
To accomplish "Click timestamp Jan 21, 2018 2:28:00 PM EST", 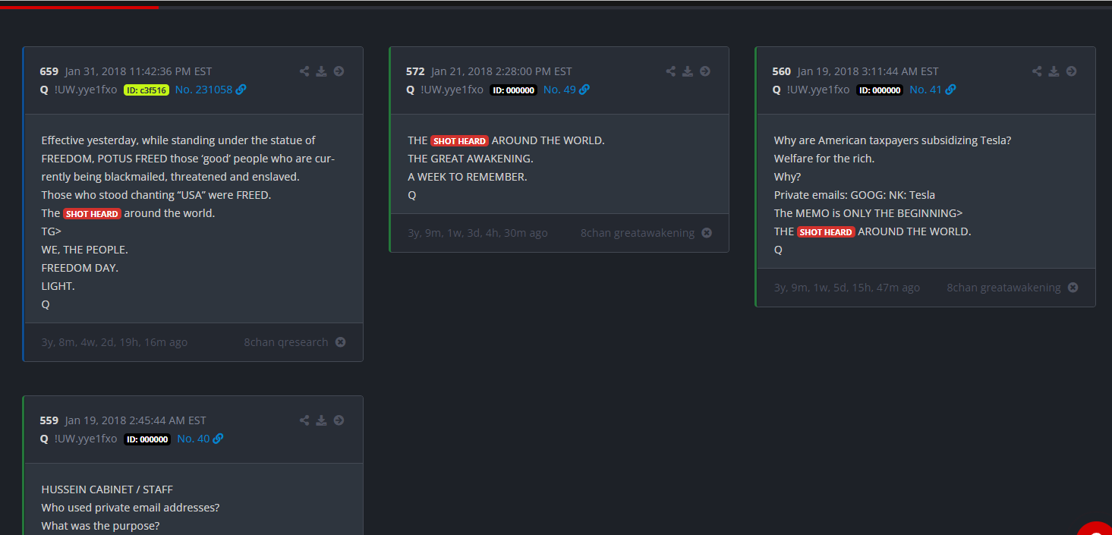I will 502,71.
